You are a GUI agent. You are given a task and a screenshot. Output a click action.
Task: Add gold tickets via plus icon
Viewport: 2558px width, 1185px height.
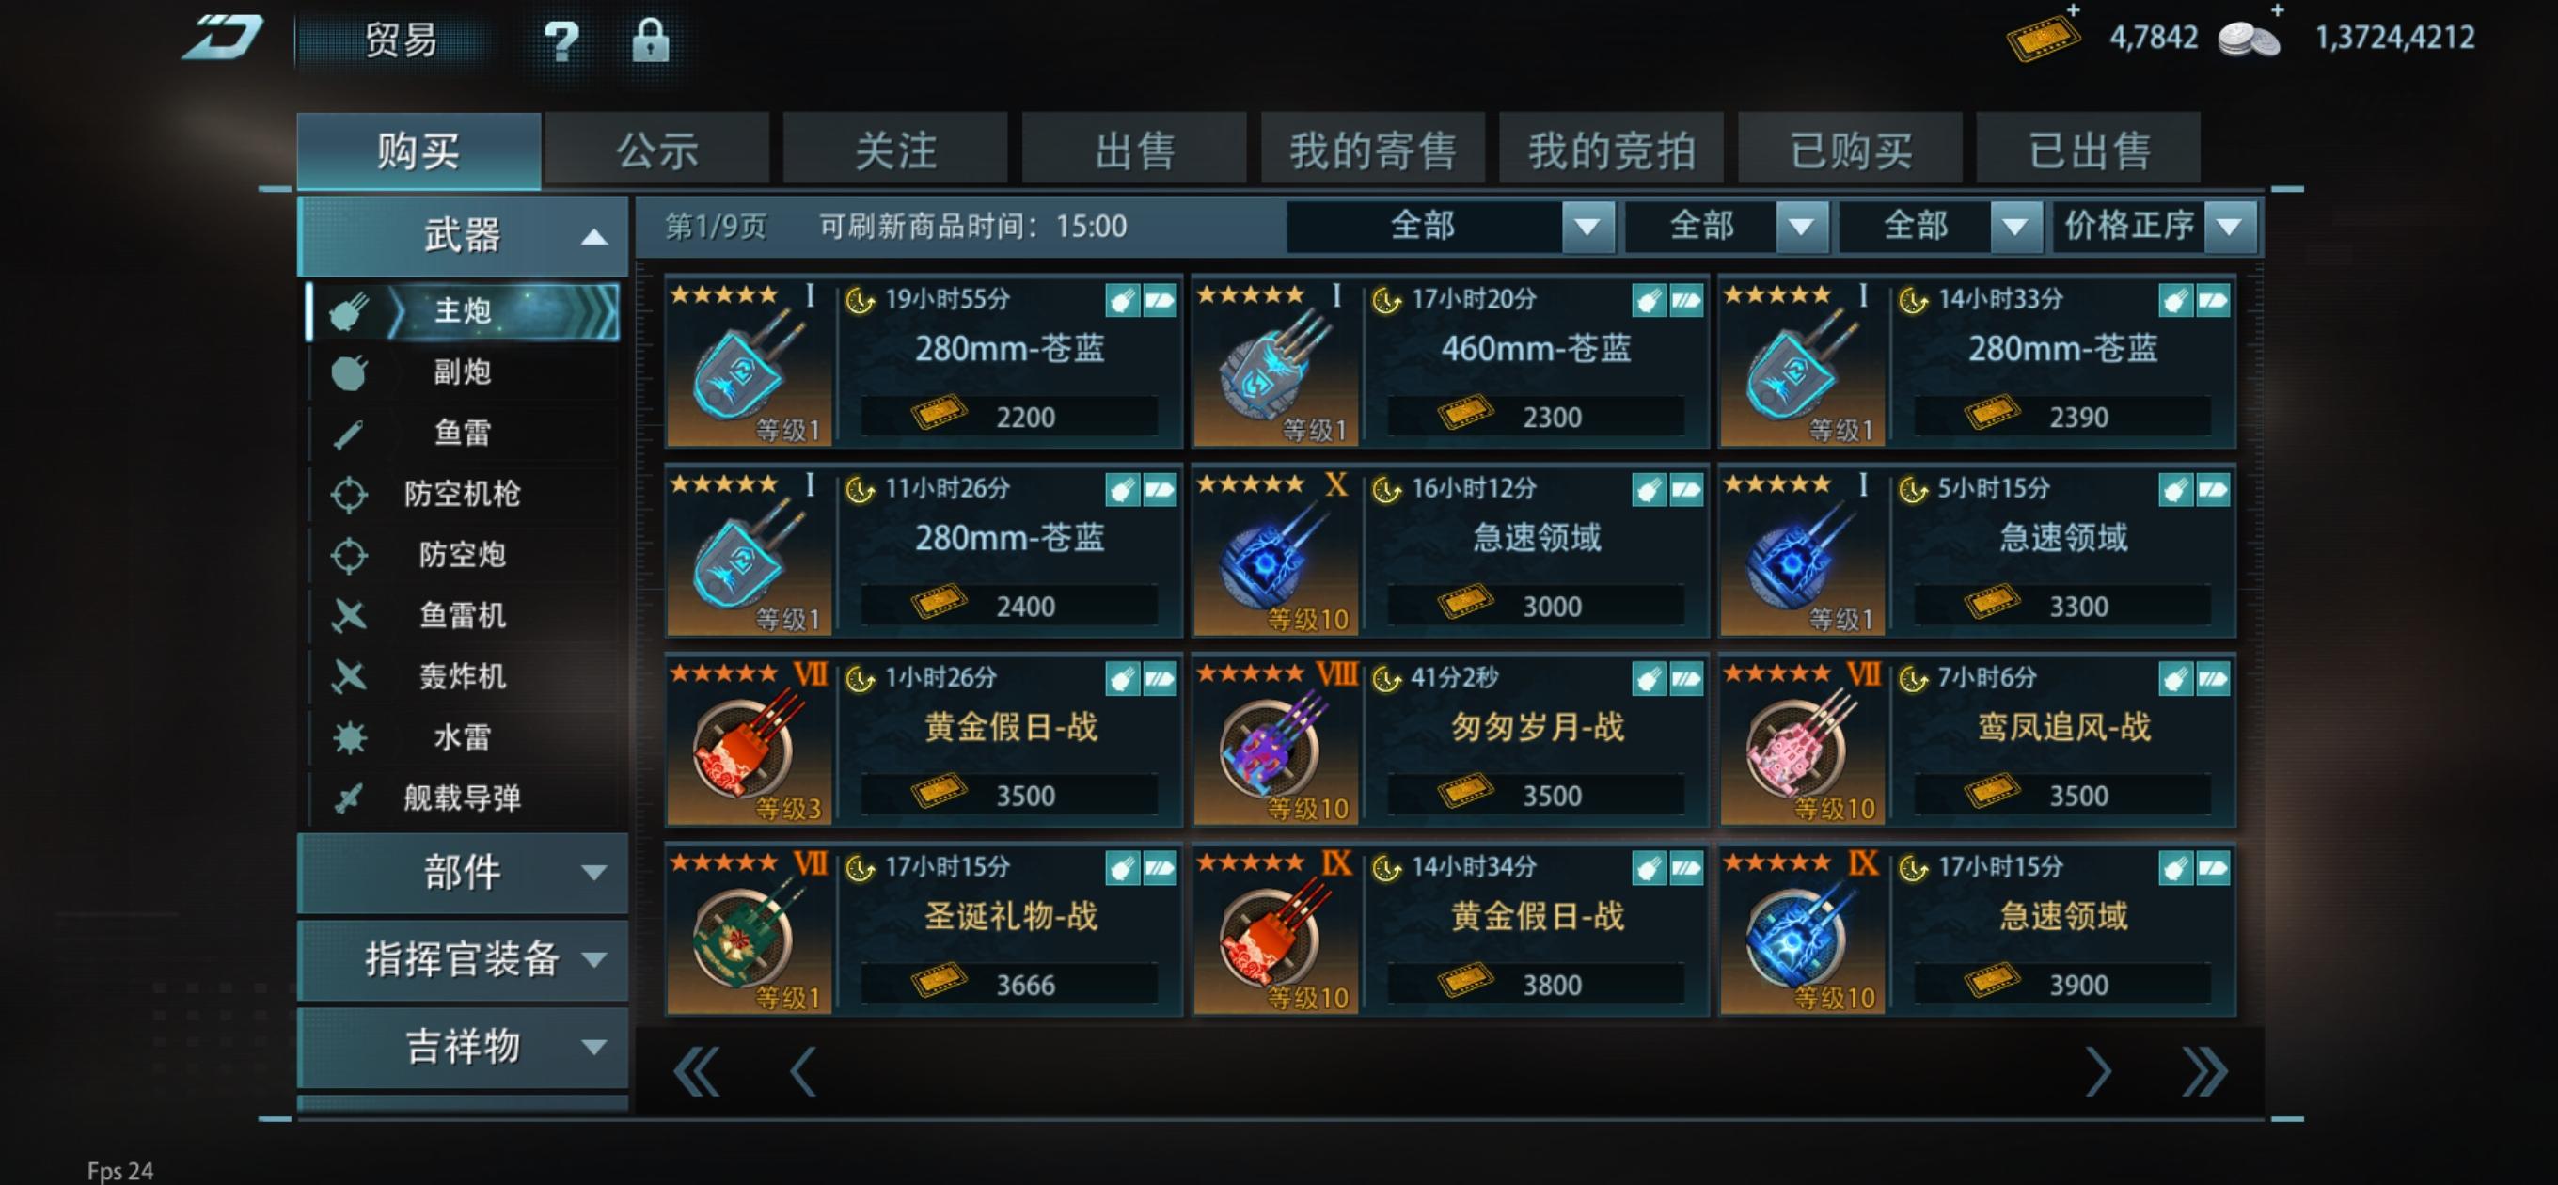coord(2074,10)
